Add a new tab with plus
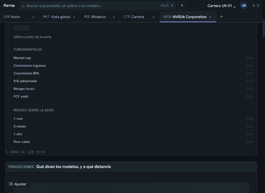 222,17
